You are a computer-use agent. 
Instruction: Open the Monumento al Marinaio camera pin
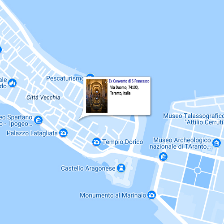[151, 195]
